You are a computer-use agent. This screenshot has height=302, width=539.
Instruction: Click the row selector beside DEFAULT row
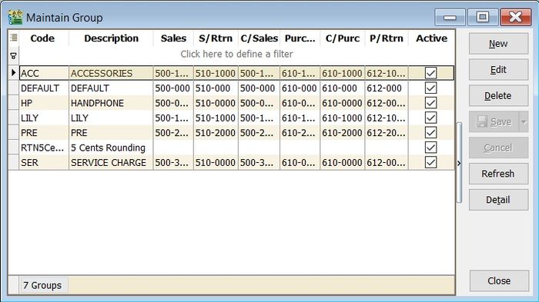[x=13, y=88]
